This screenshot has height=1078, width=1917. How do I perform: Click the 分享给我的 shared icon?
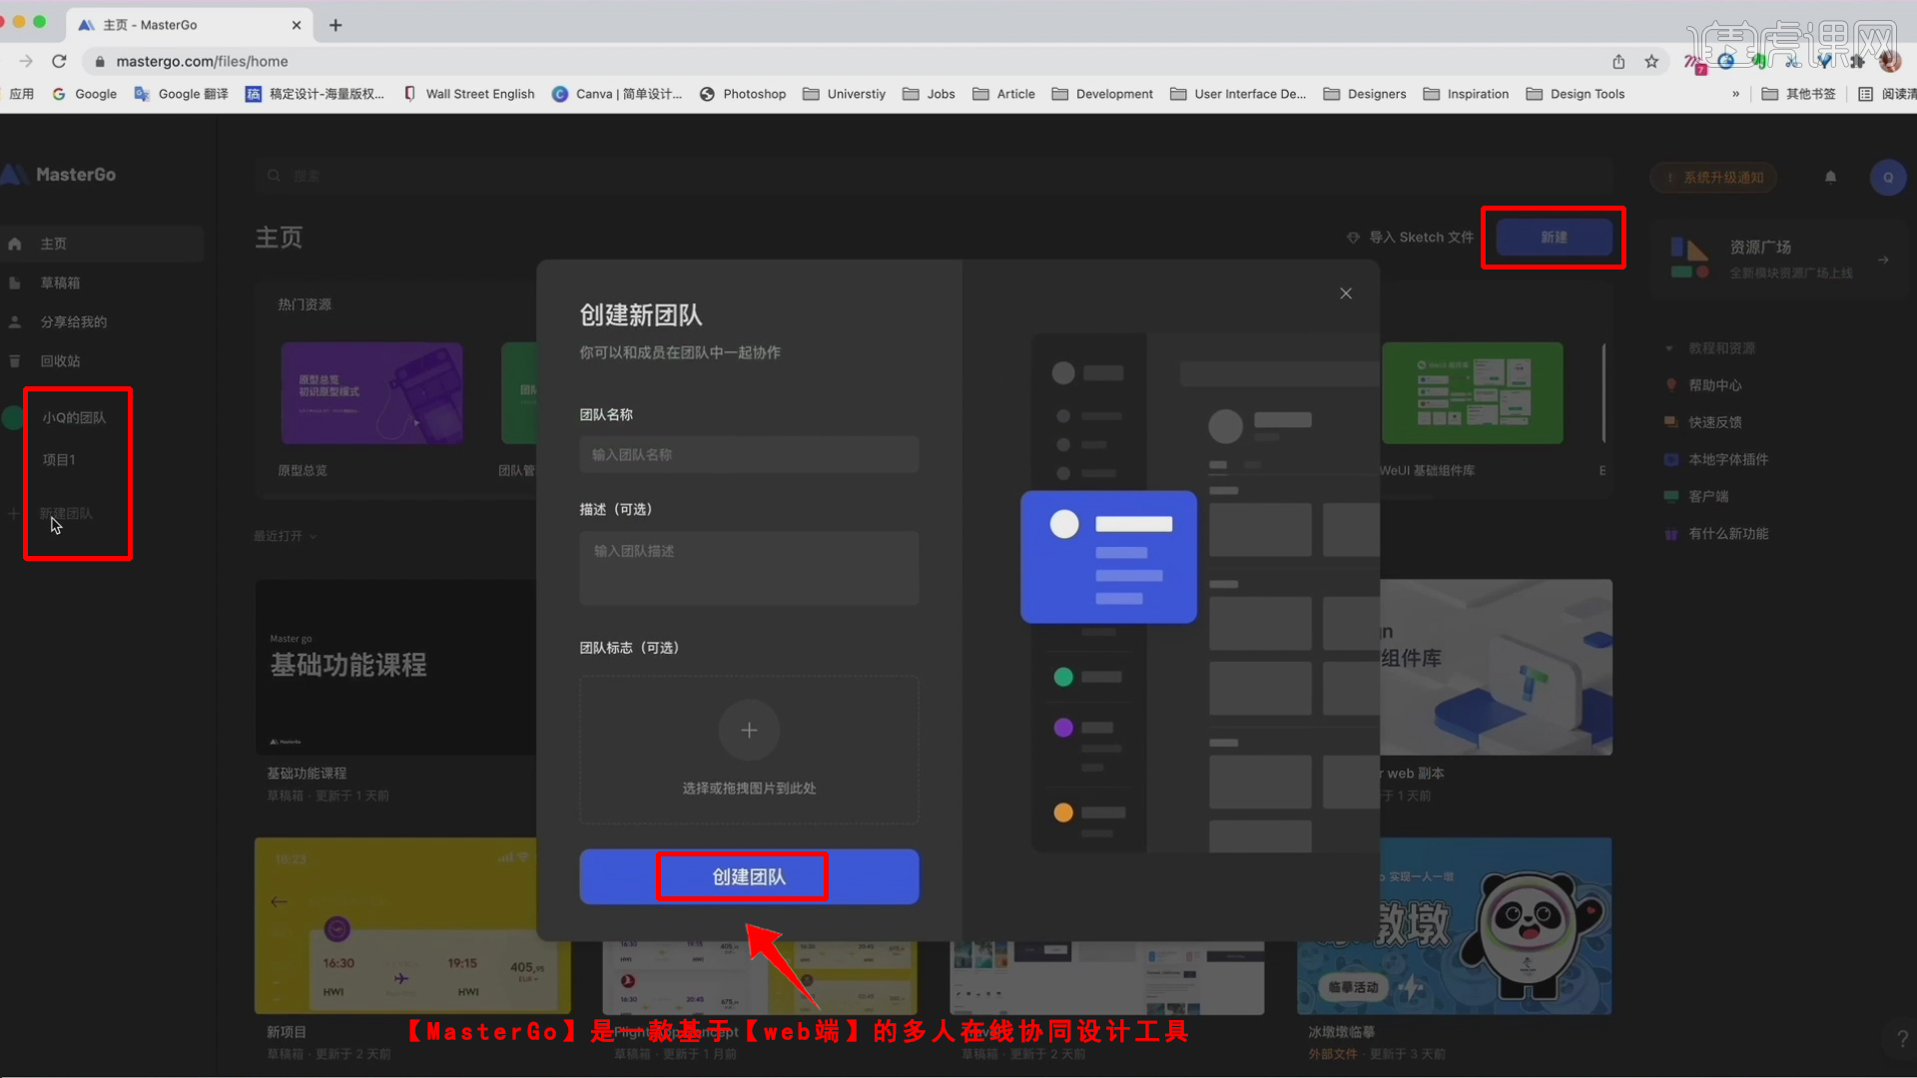(15, 321)
